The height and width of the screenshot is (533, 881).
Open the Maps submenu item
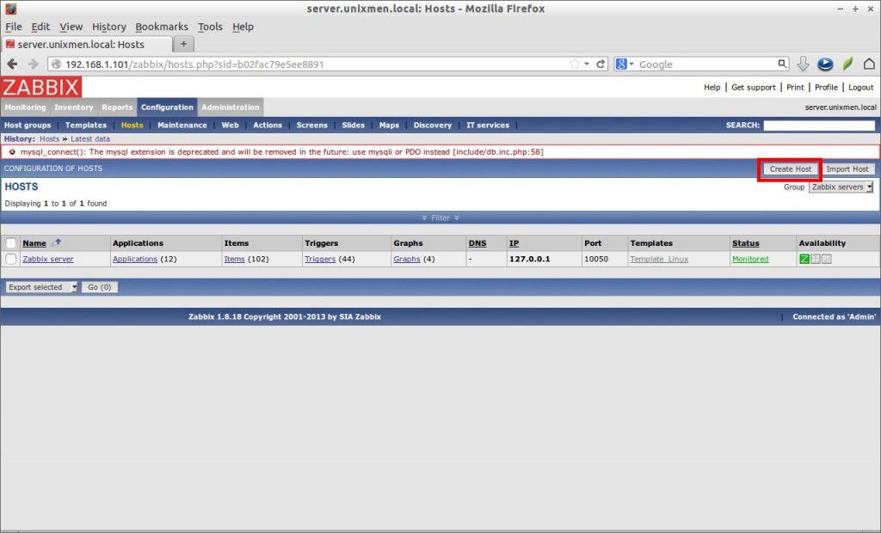389,126
